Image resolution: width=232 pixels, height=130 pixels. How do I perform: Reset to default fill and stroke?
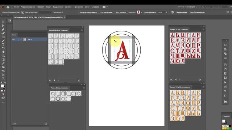[1, 83]
